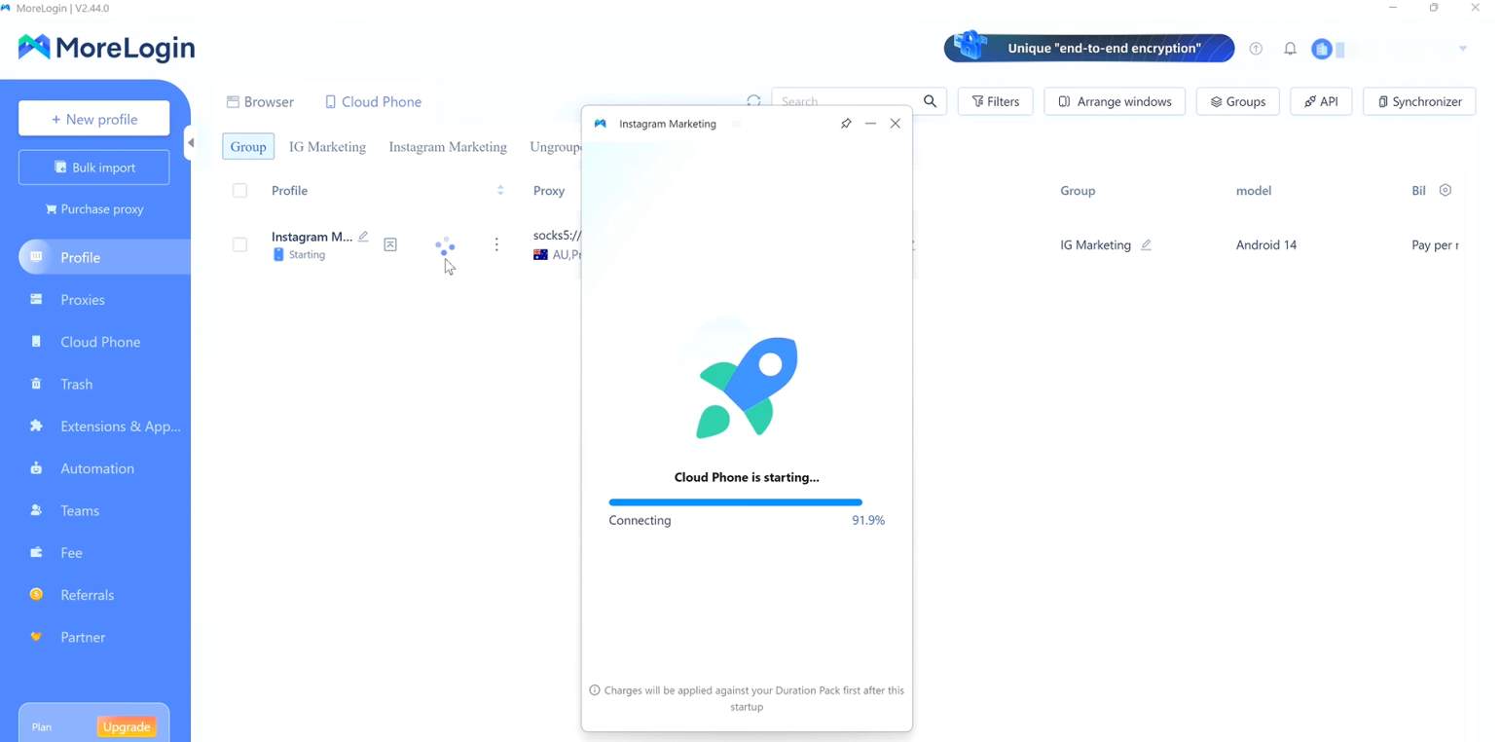The image size is (1501, 742).
Task: Click the New profile button
Action: (x=94, y=119)
